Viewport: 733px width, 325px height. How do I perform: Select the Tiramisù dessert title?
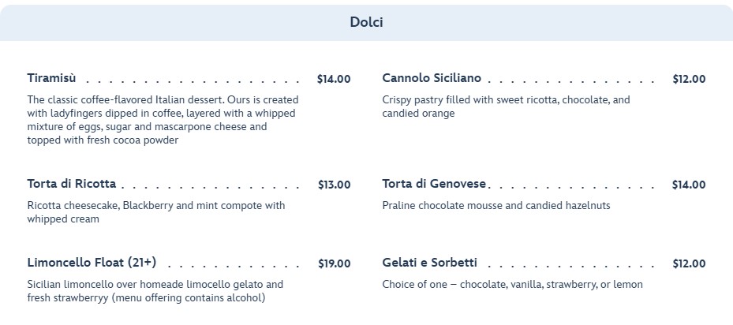[x=52, y=78]
